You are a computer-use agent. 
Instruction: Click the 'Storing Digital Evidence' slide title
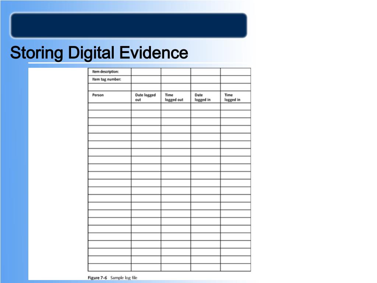pos(99,53)
